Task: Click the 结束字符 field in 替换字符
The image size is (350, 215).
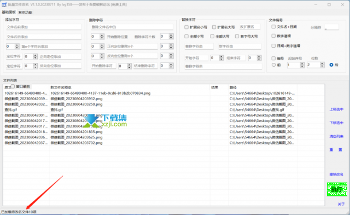Action: [236, 58]
